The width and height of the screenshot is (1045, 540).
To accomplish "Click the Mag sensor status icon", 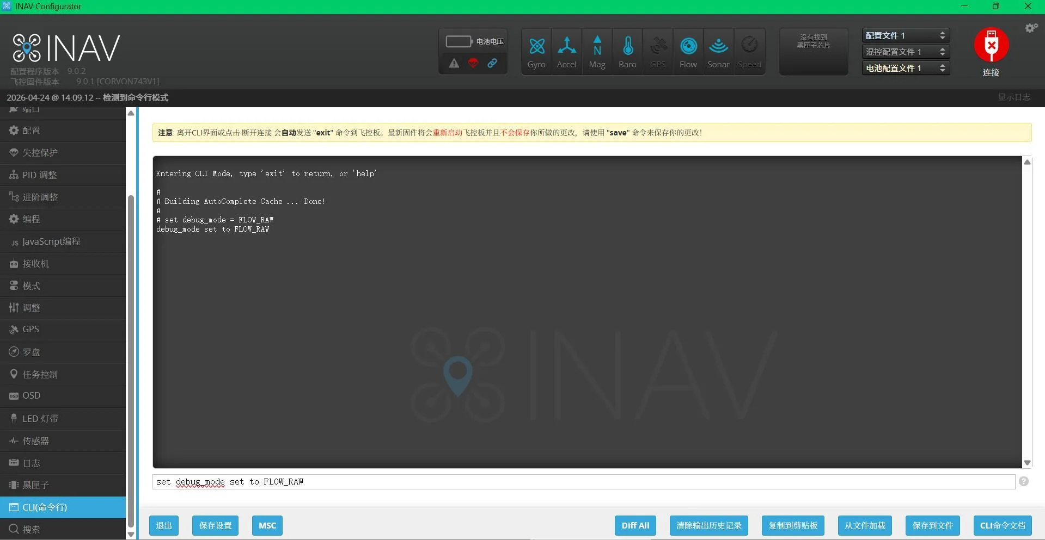I will click(597, 52).
